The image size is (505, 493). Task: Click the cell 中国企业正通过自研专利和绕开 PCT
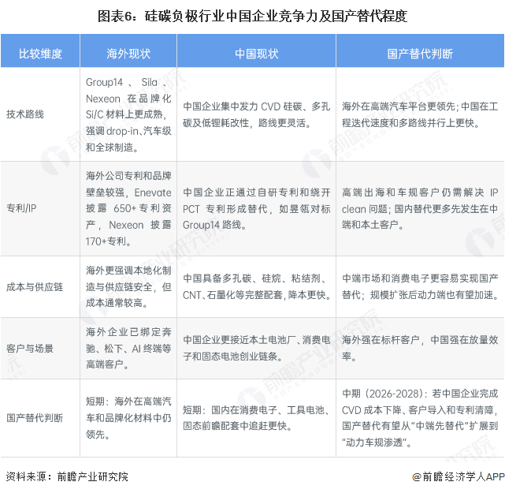256,208
